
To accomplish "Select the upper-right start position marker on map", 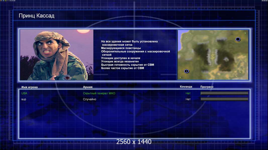I will click(238, 39).
